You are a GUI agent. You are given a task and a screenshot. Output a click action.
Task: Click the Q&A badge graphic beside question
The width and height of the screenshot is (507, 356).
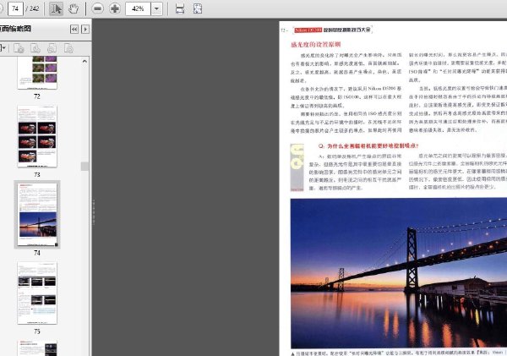click(297, 167)
